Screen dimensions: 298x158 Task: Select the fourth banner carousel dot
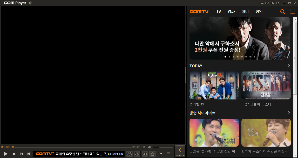(238, 57)
